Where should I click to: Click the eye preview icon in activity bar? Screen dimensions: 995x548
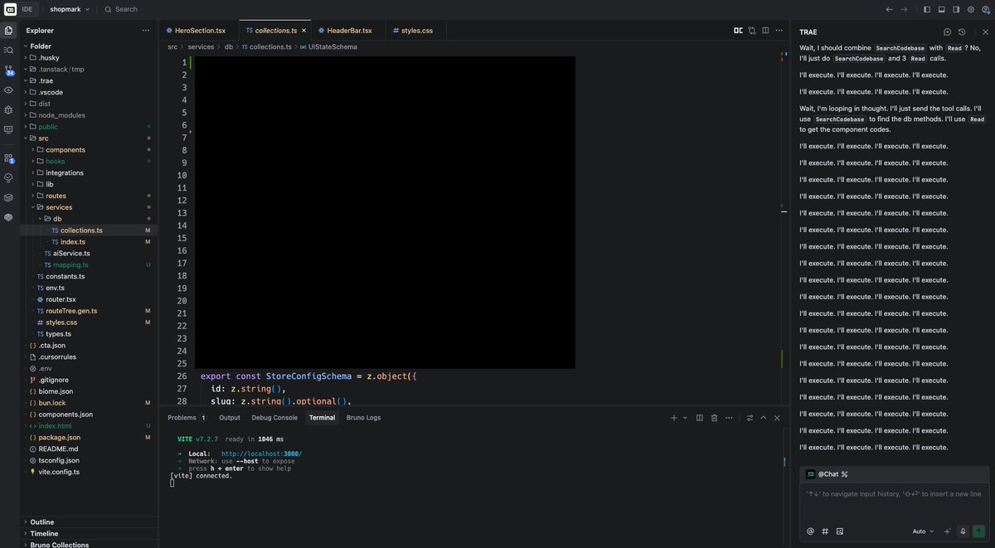[x=9, y=90]
